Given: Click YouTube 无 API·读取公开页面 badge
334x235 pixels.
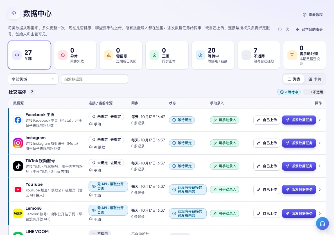Looking at the screenshot, I should tap(108, 186).
